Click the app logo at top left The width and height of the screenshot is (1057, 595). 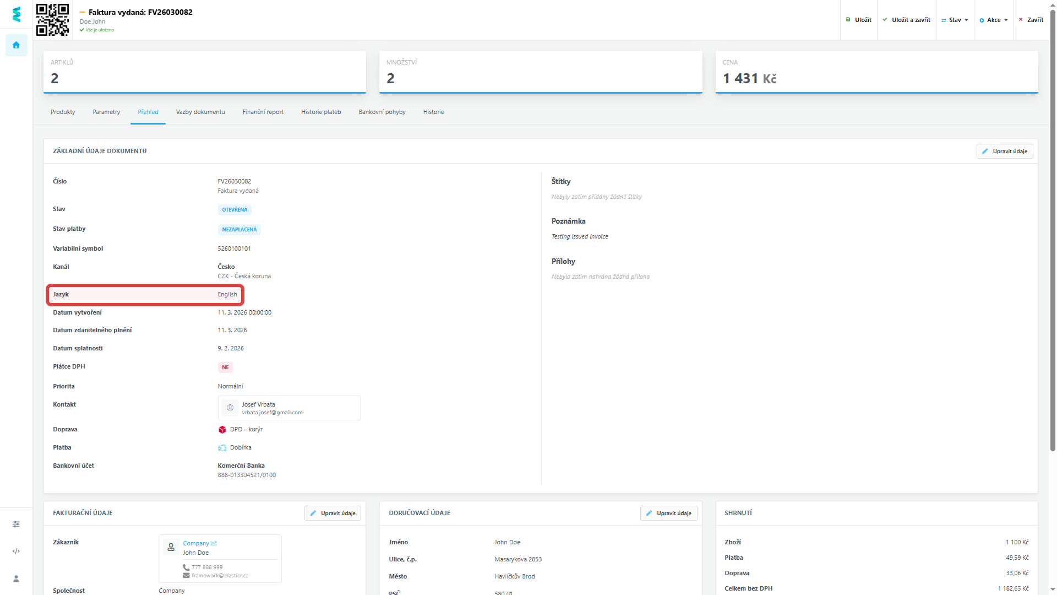(17, 14)
